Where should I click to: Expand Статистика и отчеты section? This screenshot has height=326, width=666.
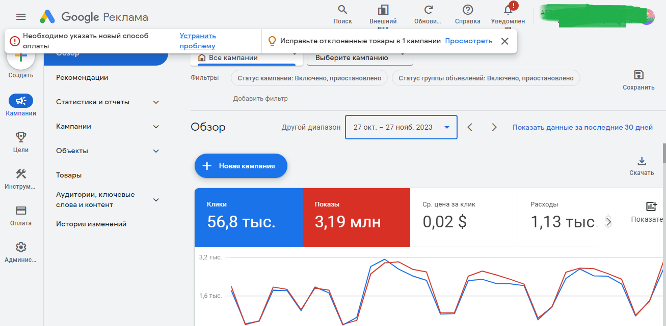coord(156,102)
